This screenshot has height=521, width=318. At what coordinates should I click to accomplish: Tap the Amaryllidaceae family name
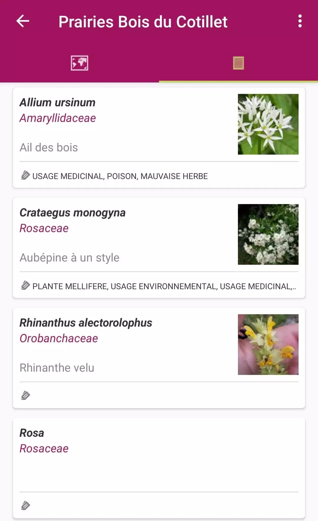58,118
